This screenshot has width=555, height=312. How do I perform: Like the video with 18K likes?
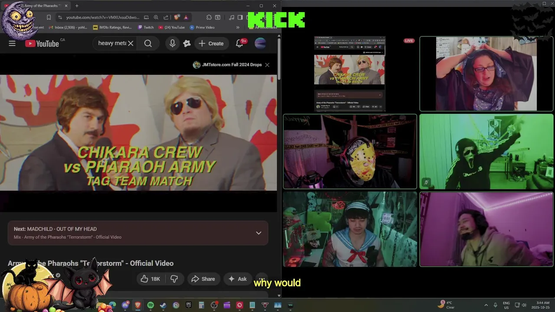150,279
